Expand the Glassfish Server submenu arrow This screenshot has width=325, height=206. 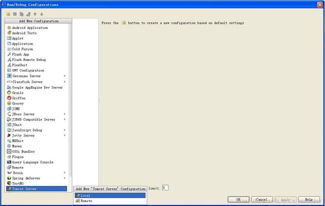tap(64, 81)
